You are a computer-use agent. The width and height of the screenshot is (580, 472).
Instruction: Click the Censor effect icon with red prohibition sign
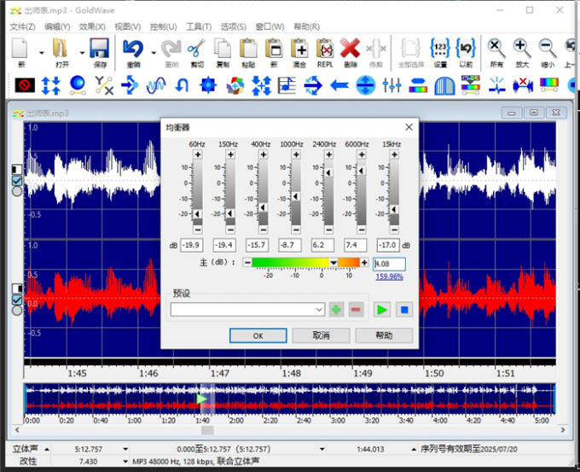point(25,85)
